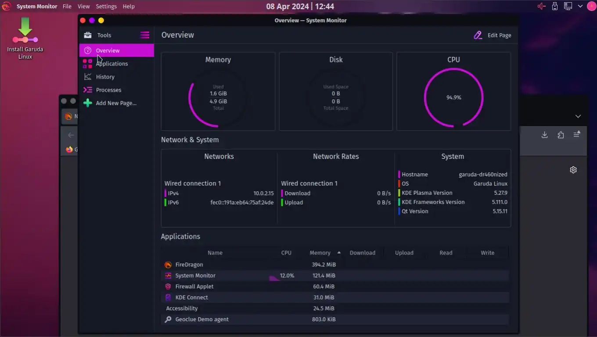The image size is (597, 337).
Task: Click Add New Page plus icon
Action: (x=88, y=103)
